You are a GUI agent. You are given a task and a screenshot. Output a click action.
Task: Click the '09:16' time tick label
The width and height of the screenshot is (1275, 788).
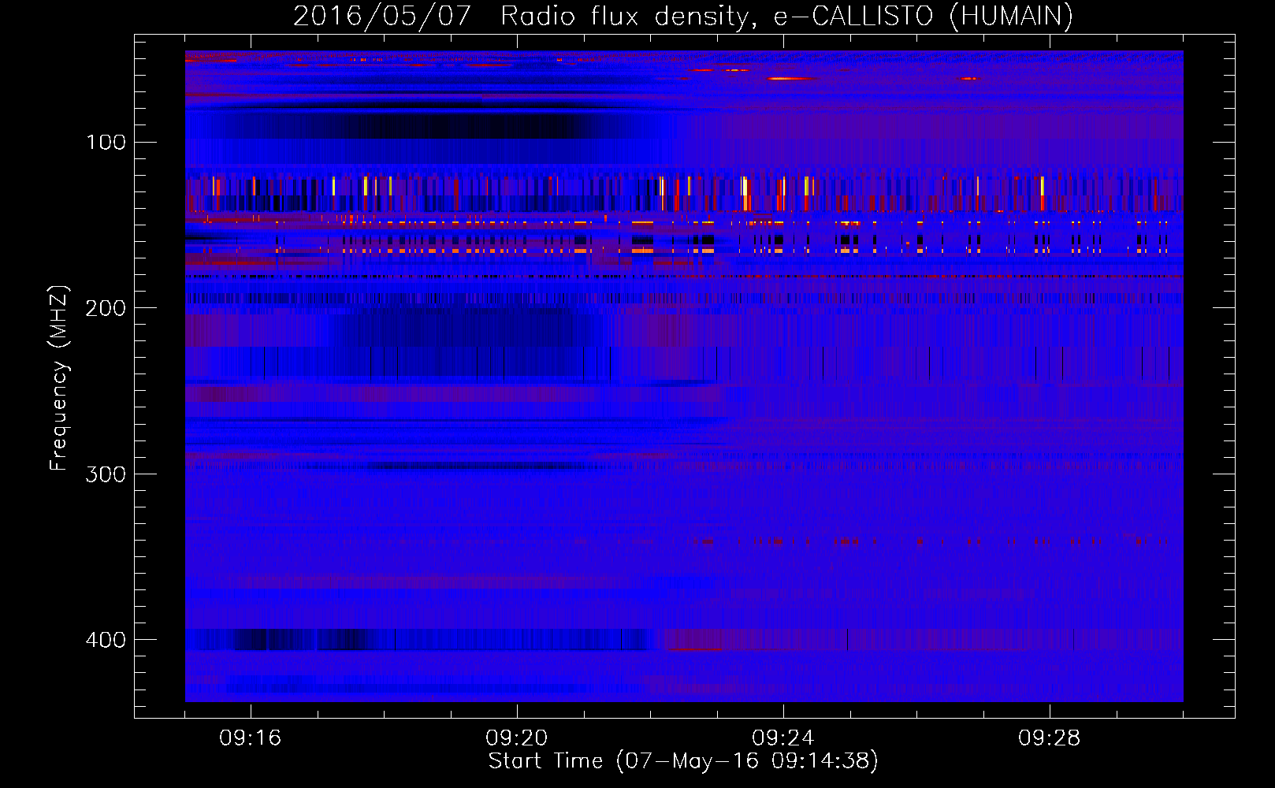(x=251, y=738)
